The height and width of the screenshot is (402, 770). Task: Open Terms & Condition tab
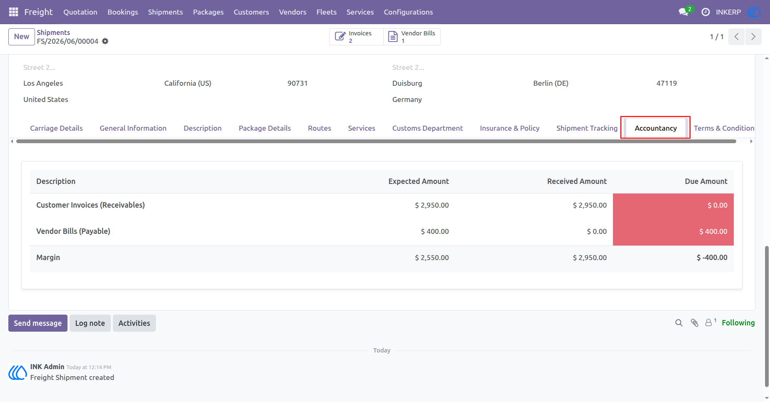724,128
